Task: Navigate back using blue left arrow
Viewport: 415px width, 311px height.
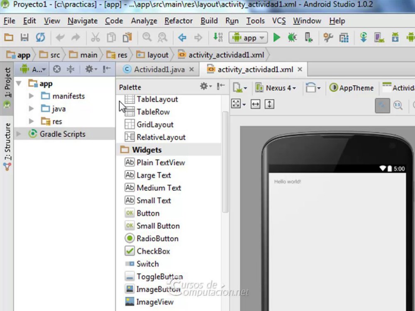Action: (182, 38)
